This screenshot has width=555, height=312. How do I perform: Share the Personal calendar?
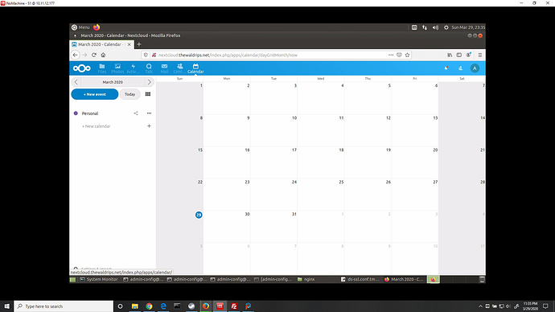coord(136,113)
